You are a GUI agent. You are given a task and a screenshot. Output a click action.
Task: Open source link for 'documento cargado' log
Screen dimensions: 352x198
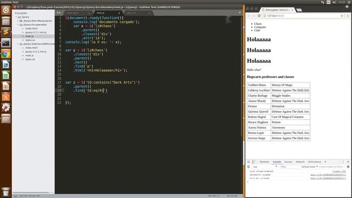pos(328,175)
